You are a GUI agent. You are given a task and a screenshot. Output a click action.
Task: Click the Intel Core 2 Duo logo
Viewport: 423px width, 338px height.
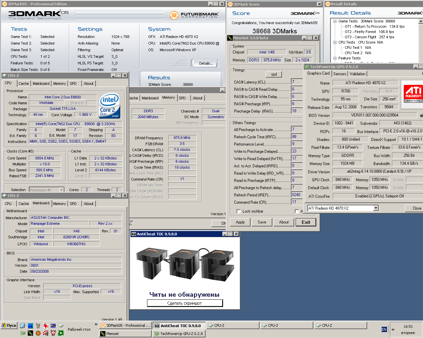pyautogui.click(x=110, y=106)
